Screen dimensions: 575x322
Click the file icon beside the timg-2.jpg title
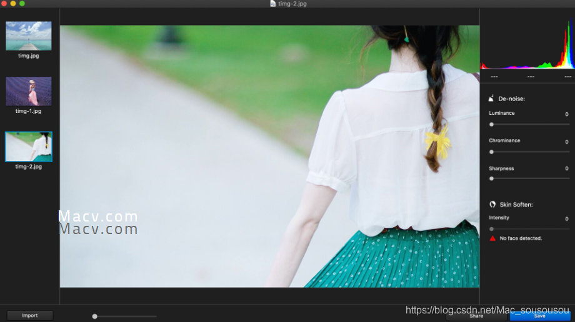click(x=273, y=3)
